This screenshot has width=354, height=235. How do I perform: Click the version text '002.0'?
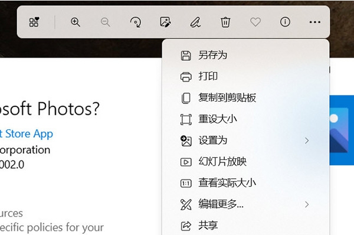tap(12, 165)
